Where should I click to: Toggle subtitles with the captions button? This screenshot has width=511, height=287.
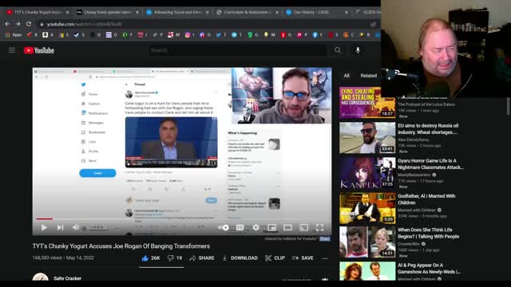(x=240, y=227)
